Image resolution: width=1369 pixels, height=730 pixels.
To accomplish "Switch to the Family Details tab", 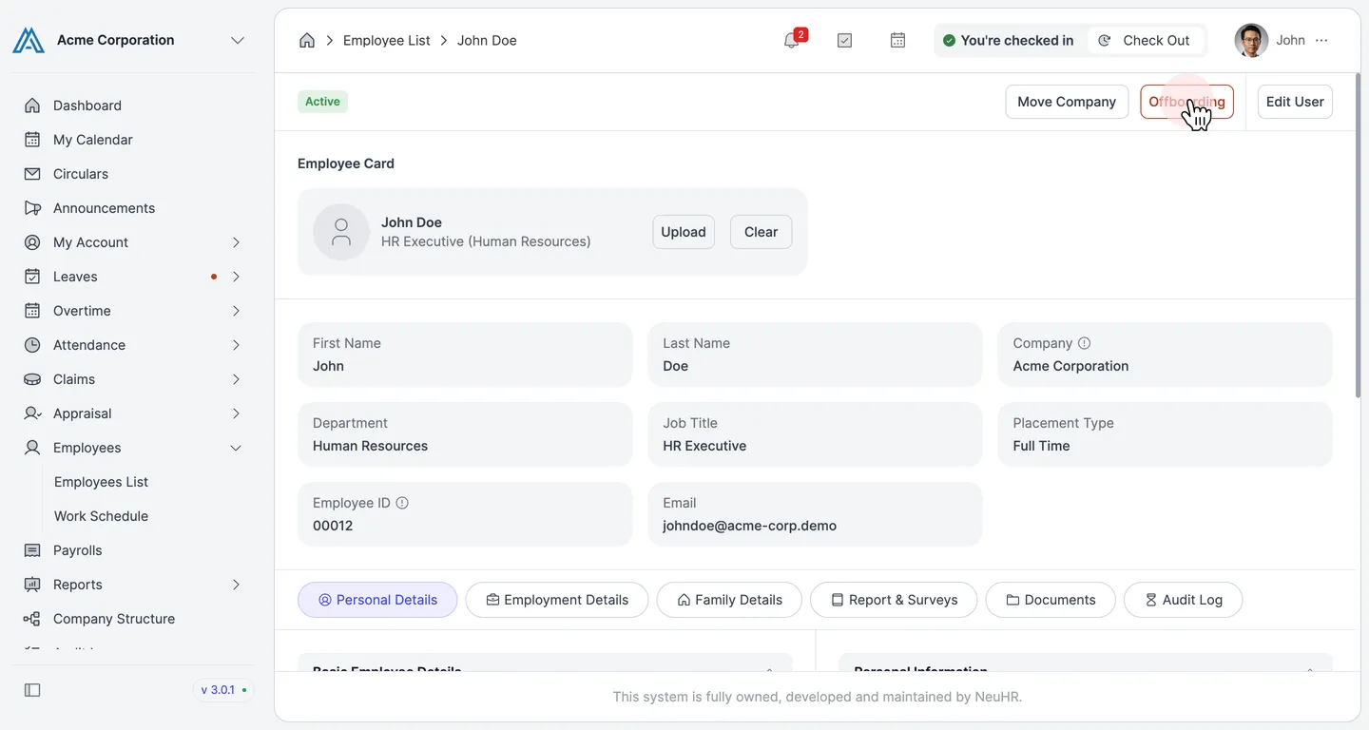I will (729, 600).
